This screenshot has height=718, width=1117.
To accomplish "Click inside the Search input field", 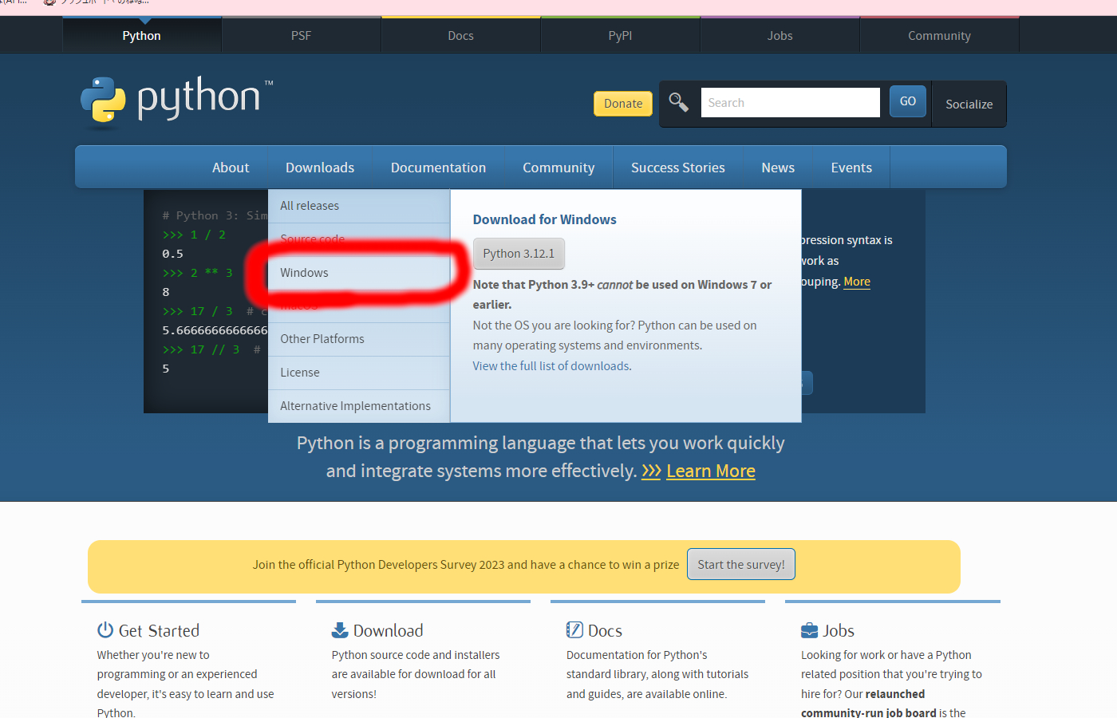I will pos(790,102).
